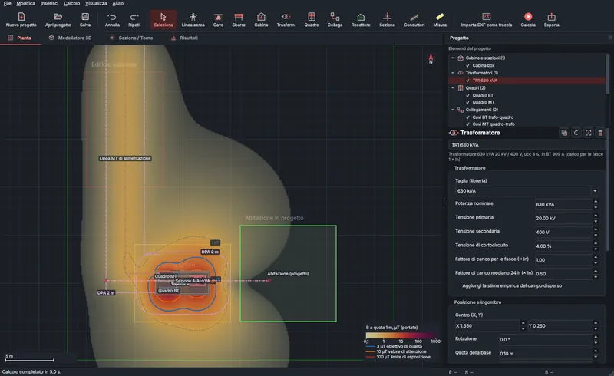Switch to the Risultati tab

click(184, 38)
